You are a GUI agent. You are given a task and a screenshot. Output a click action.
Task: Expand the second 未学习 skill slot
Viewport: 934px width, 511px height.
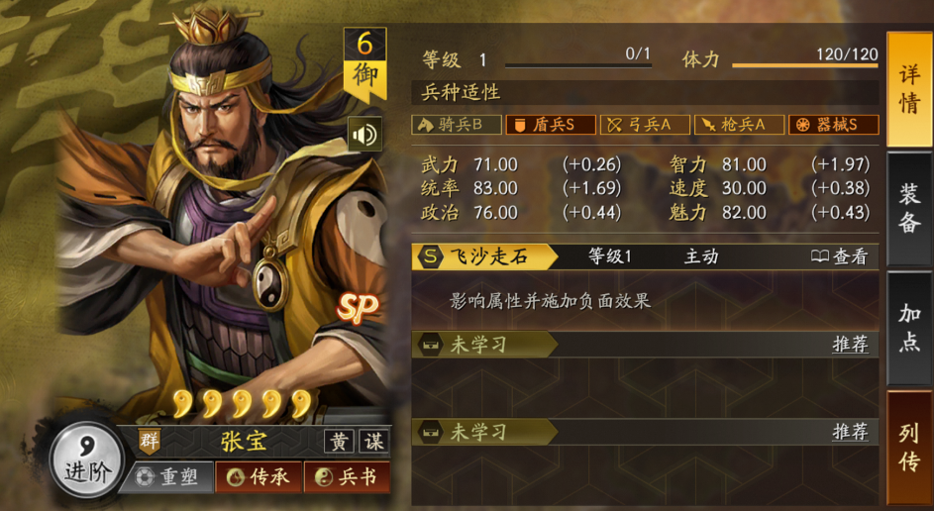coord(645,432)
